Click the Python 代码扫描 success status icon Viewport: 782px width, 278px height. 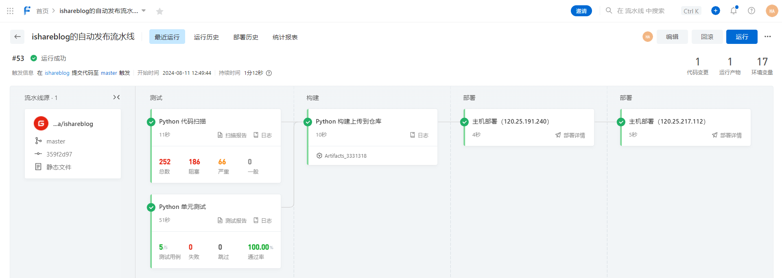[x=151, y=122]
